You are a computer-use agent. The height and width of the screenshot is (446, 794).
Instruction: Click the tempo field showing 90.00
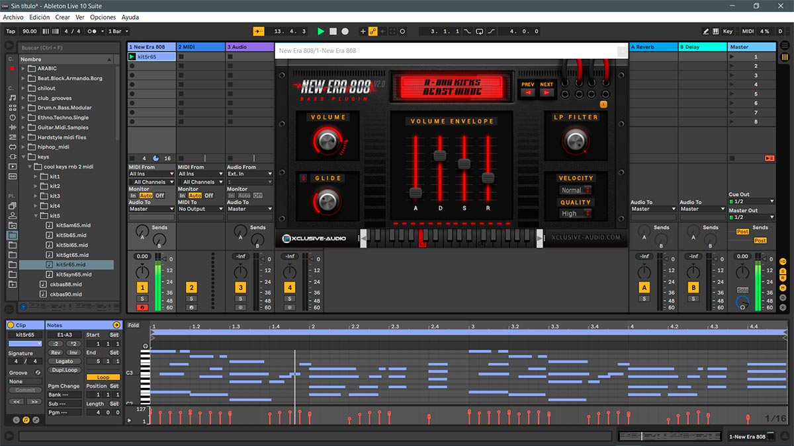(29, 31)
